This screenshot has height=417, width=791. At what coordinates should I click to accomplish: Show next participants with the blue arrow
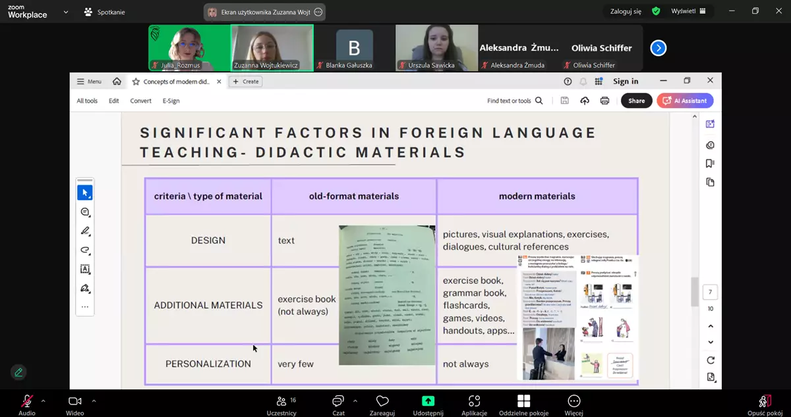click(x=658, y=48)
